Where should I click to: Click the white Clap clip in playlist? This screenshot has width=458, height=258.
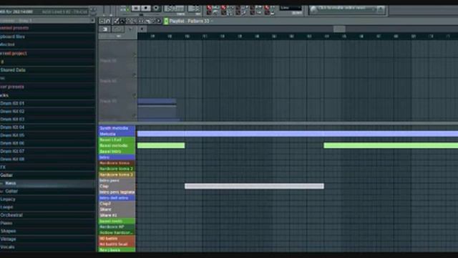pos(254,186)
